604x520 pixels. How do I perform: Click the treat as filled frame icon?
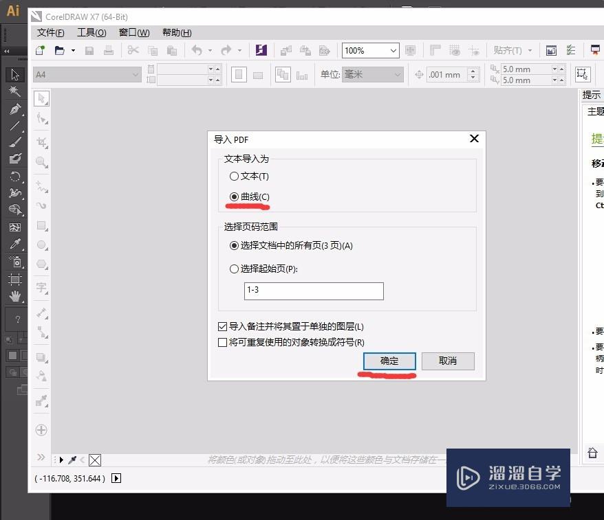pyautogui.click(x=583, y=74)
